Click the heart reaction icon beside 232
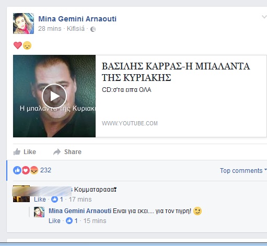The width and height of the screenshot is (267, 246). 26,170
